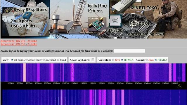Click the 256000 frequency scale label
The height and width of the screenshot is (105, 187).
[x=93, y=83]
